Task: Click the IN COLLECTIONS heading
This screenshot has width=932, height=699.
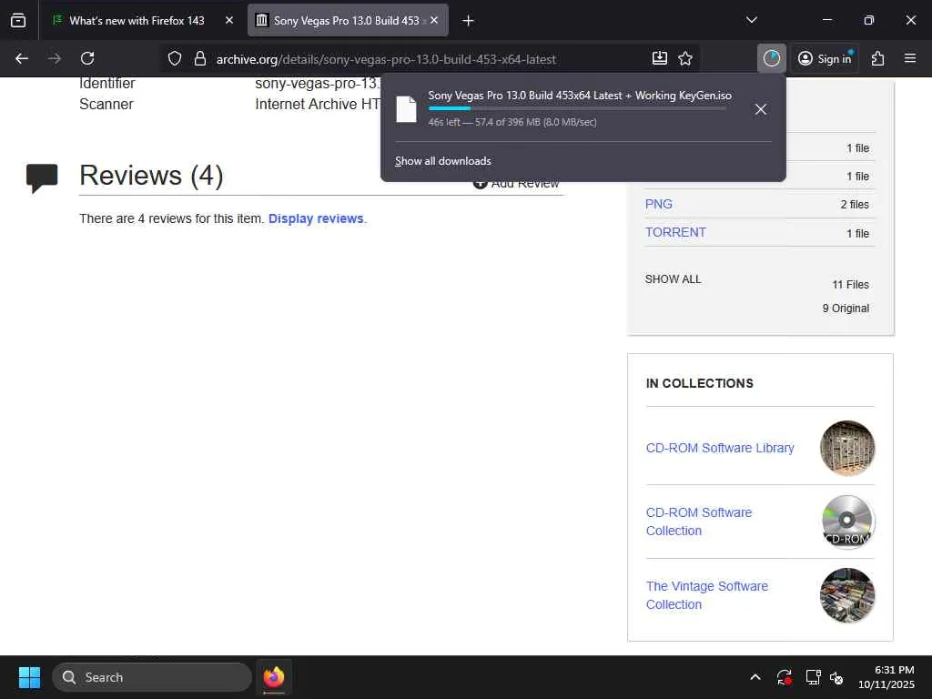Action: click(x=700, y=383)
